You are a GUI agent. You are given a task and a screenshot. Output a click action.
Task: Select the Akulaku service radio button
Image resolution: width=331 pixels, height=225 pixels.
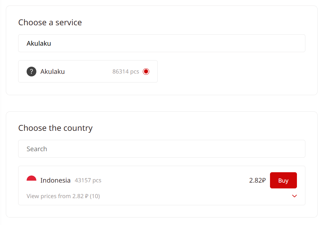click(146, 72)
